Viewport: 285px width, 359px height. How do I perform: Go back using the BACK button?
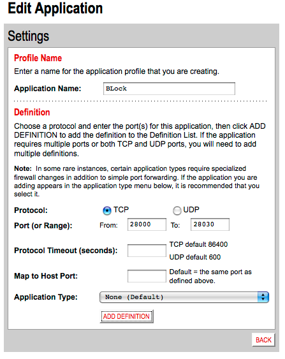pos(263,340)
